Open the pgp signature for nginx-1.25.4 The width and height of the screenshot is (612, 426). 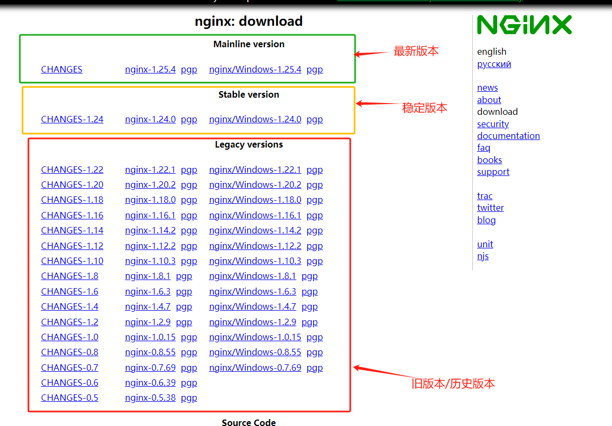189,69
